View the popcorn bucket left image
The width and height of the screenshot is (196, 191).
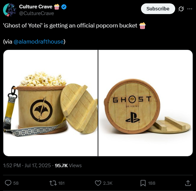click(x=50, y=103)
